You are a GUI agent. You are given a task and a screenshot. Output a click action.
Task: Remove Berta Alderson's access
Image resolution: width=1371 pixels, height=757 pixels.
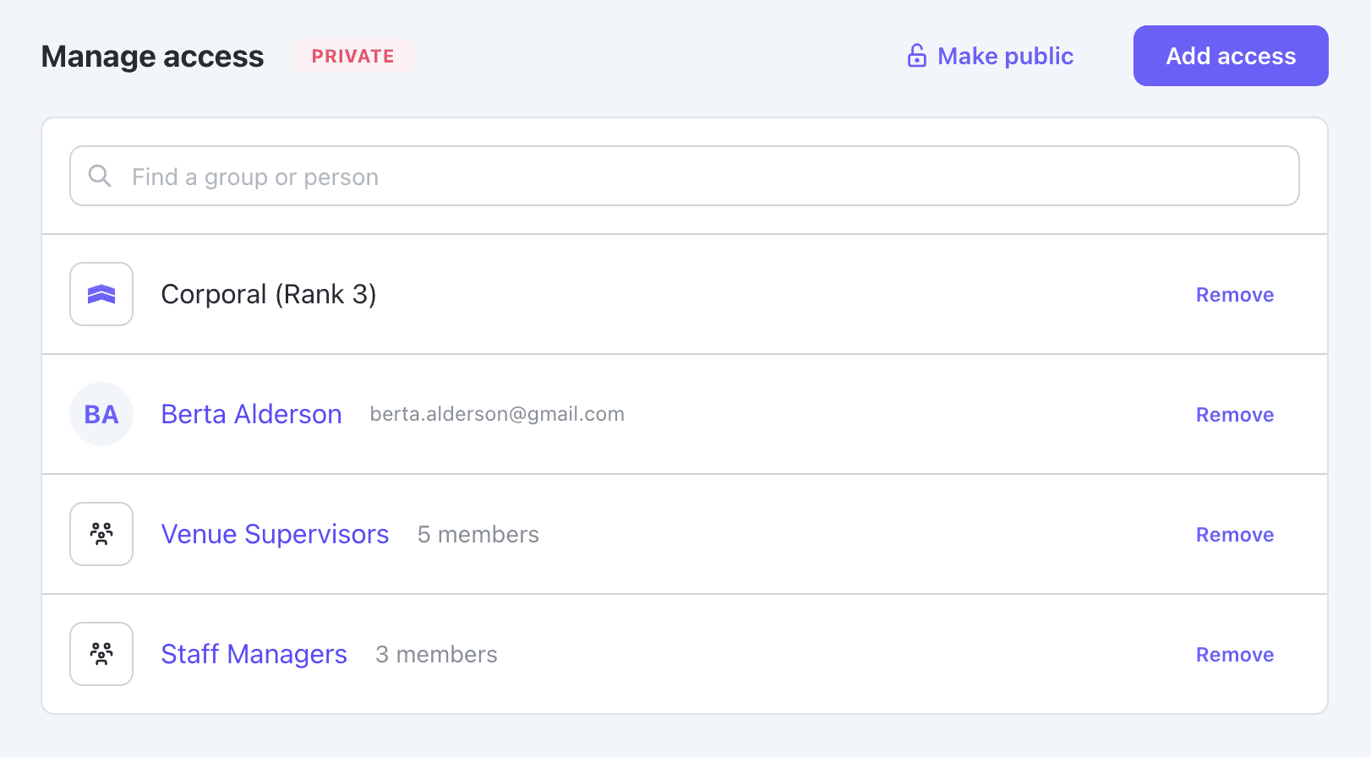pos(1234,415)
